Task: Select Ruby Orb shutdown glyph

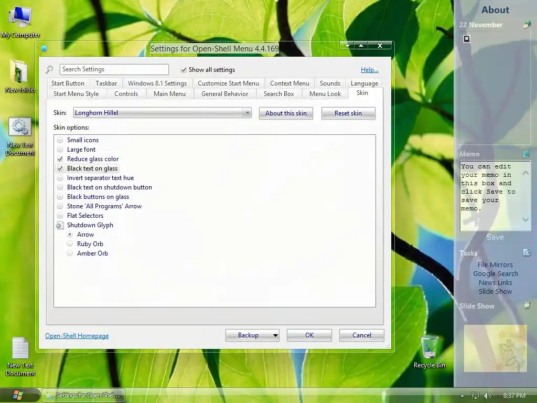Action: click(70, 243)
